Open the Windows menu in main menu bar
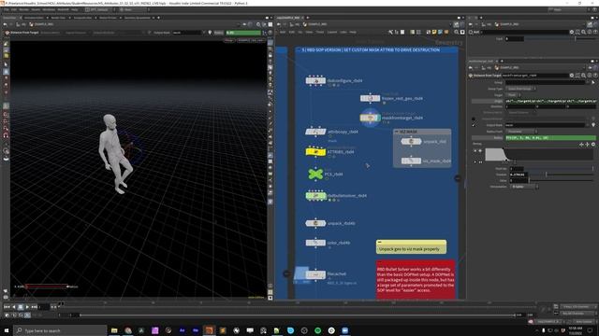599x336 pixels. click(x=49, y=9)
